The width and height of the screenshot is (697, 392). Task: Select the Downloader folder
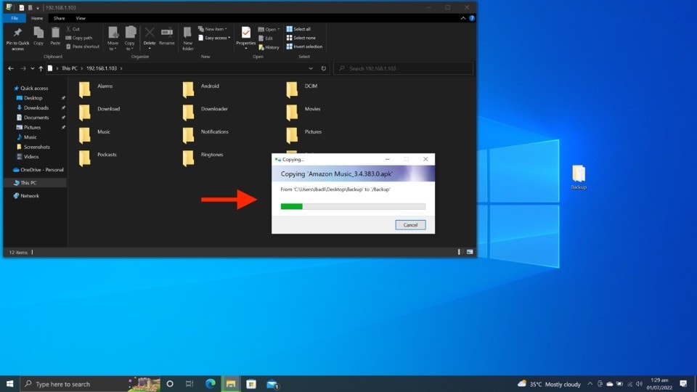[205, 112]
